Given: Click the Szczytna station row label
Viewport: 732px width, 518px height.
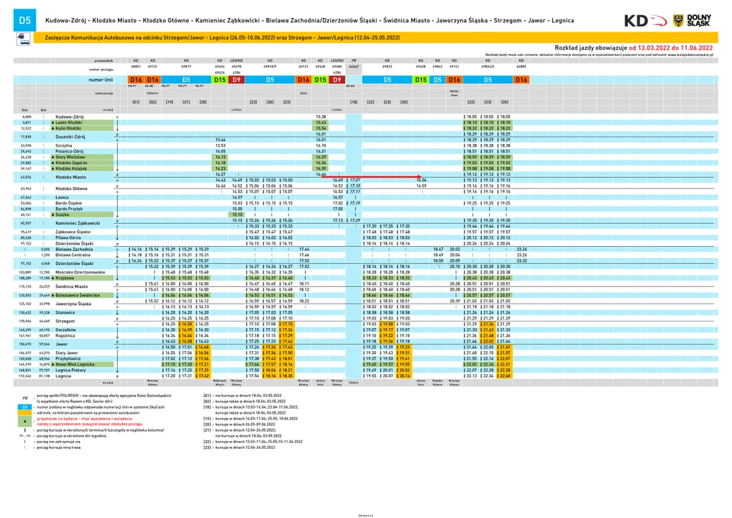Looking at the screenshot, I should coord(64,146).
